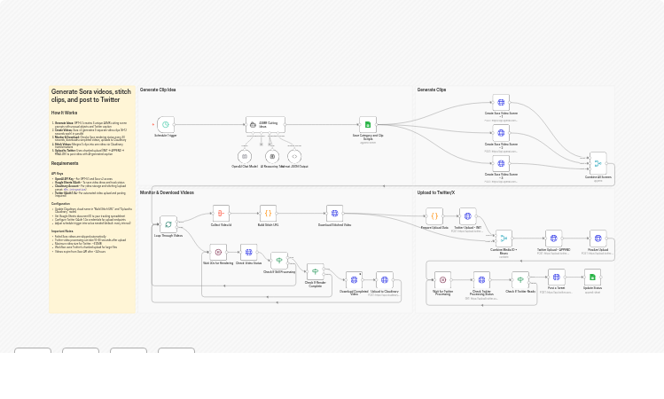Open the Build Stitch URL code node
664x399 pixels.
click(x=268, y=213)
